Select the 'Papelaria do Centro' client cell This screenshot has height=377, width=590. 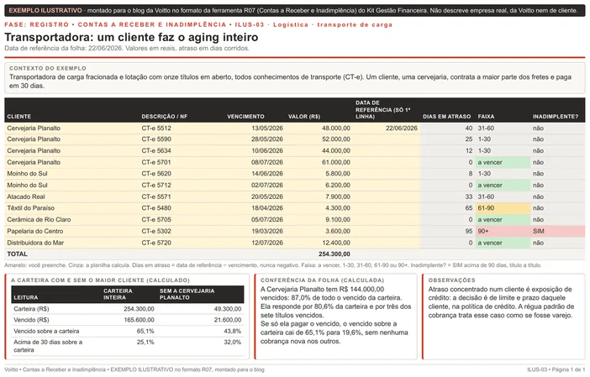35,231
